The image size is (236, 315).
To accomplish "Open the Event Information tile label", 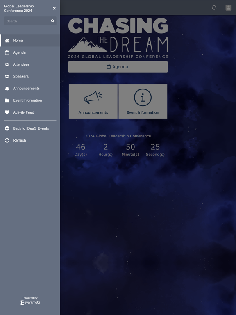I will [x=143, y=112].
